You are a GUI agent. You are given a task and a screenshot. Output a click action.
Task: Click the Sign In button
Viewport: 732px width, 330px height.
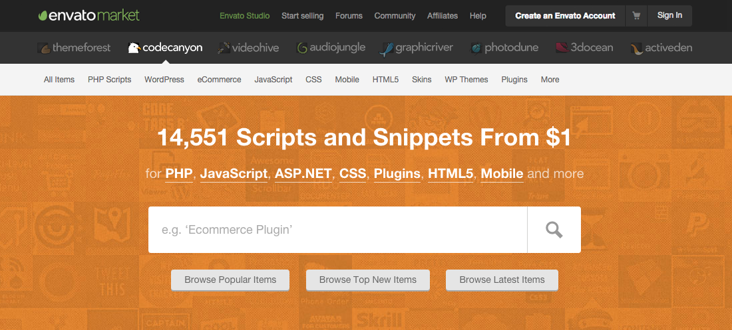tap(669, 16)
